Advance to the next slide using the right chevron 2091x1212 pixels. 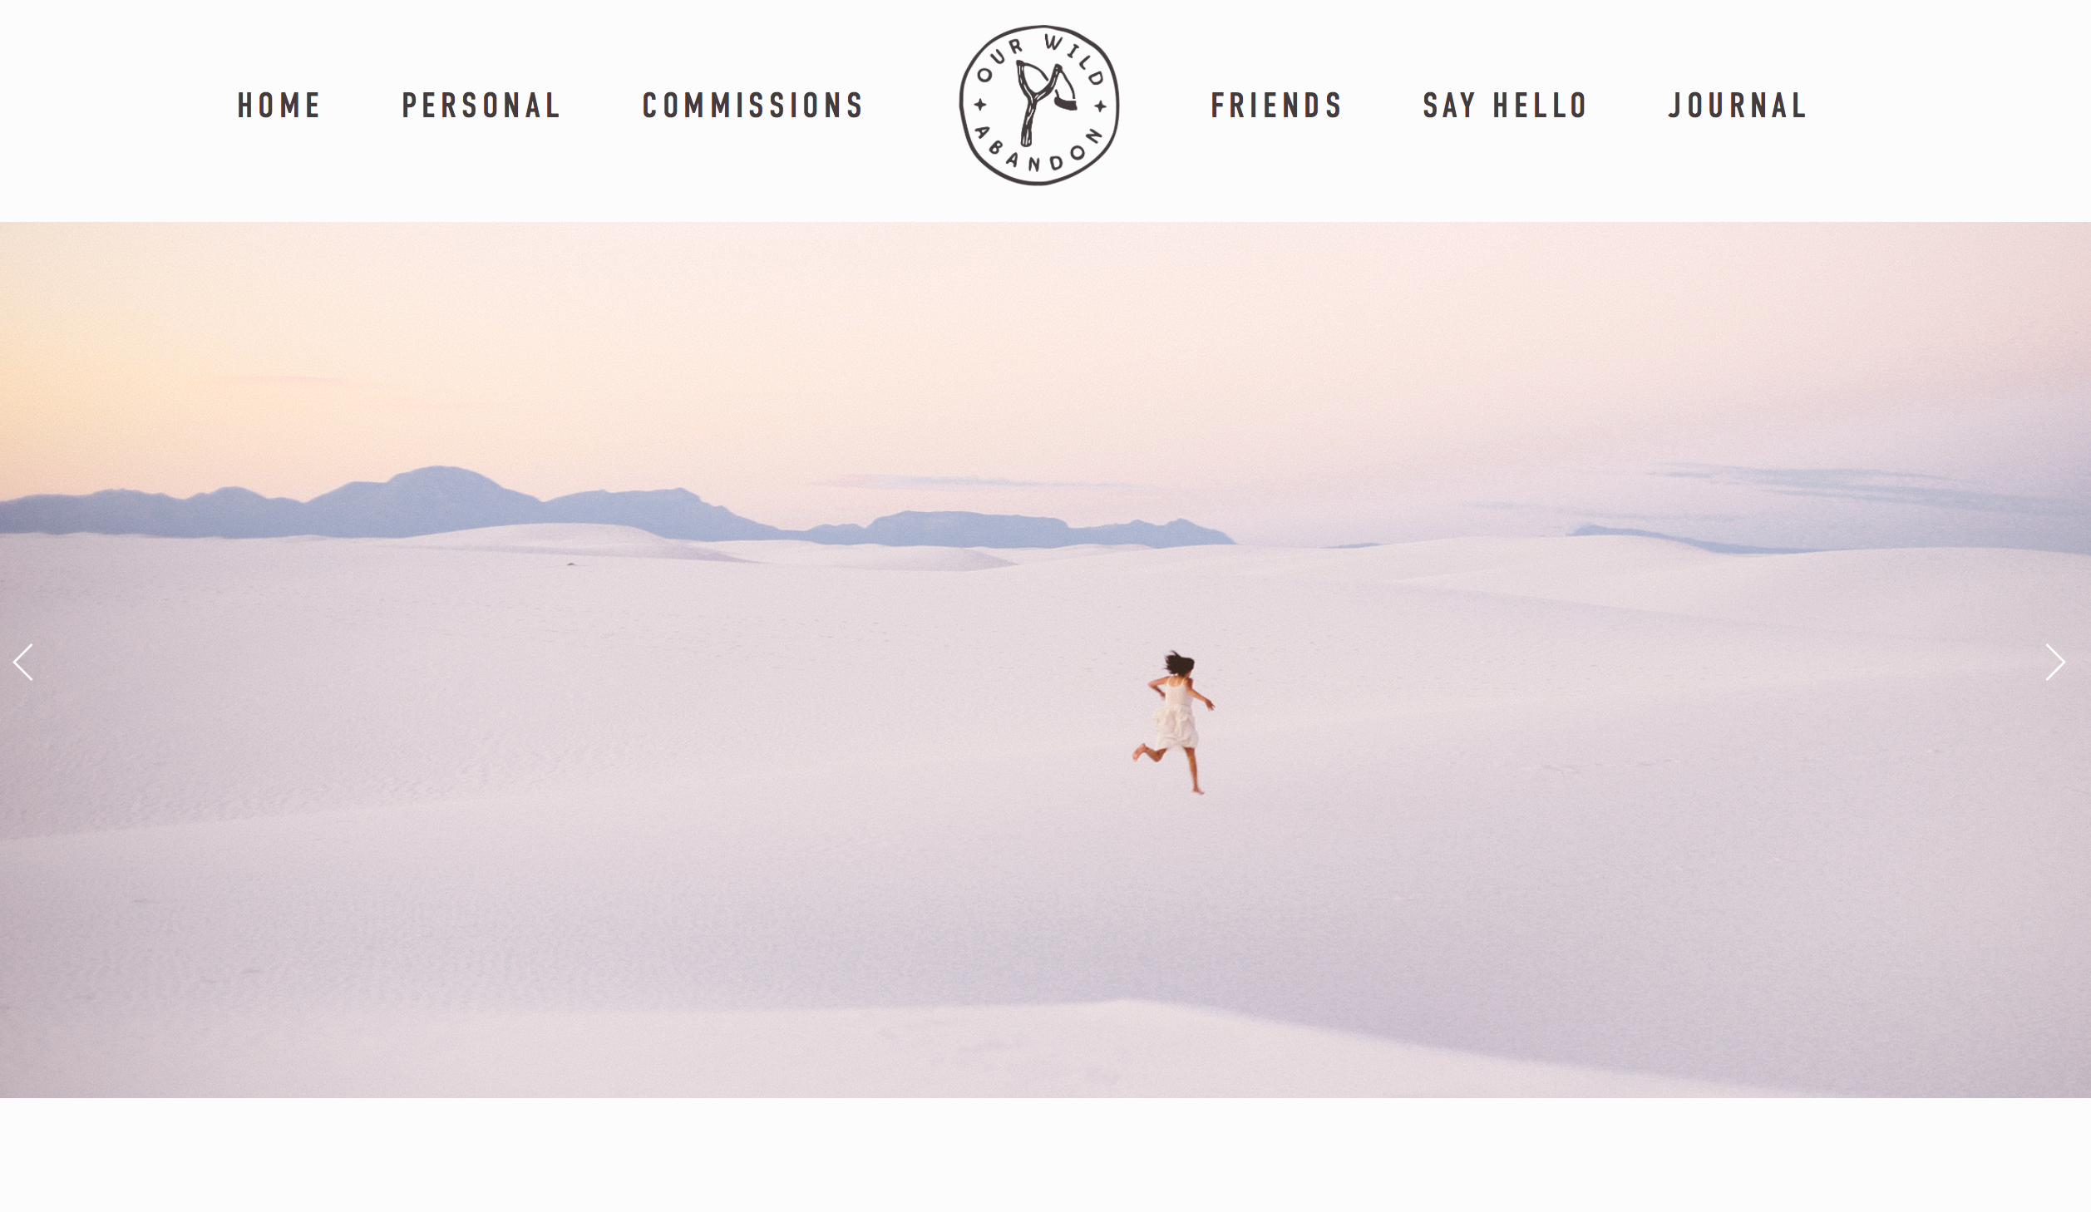pos(2055,663)
